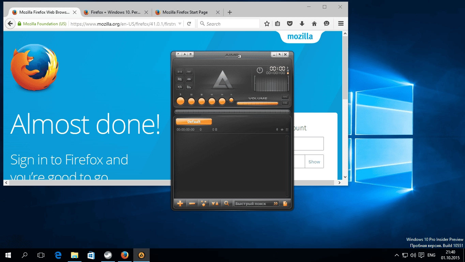Image resolution: width=465 pixels, height=262 pixels.
Task: Click the AIMP audio converter button
Action: point(180,79)
